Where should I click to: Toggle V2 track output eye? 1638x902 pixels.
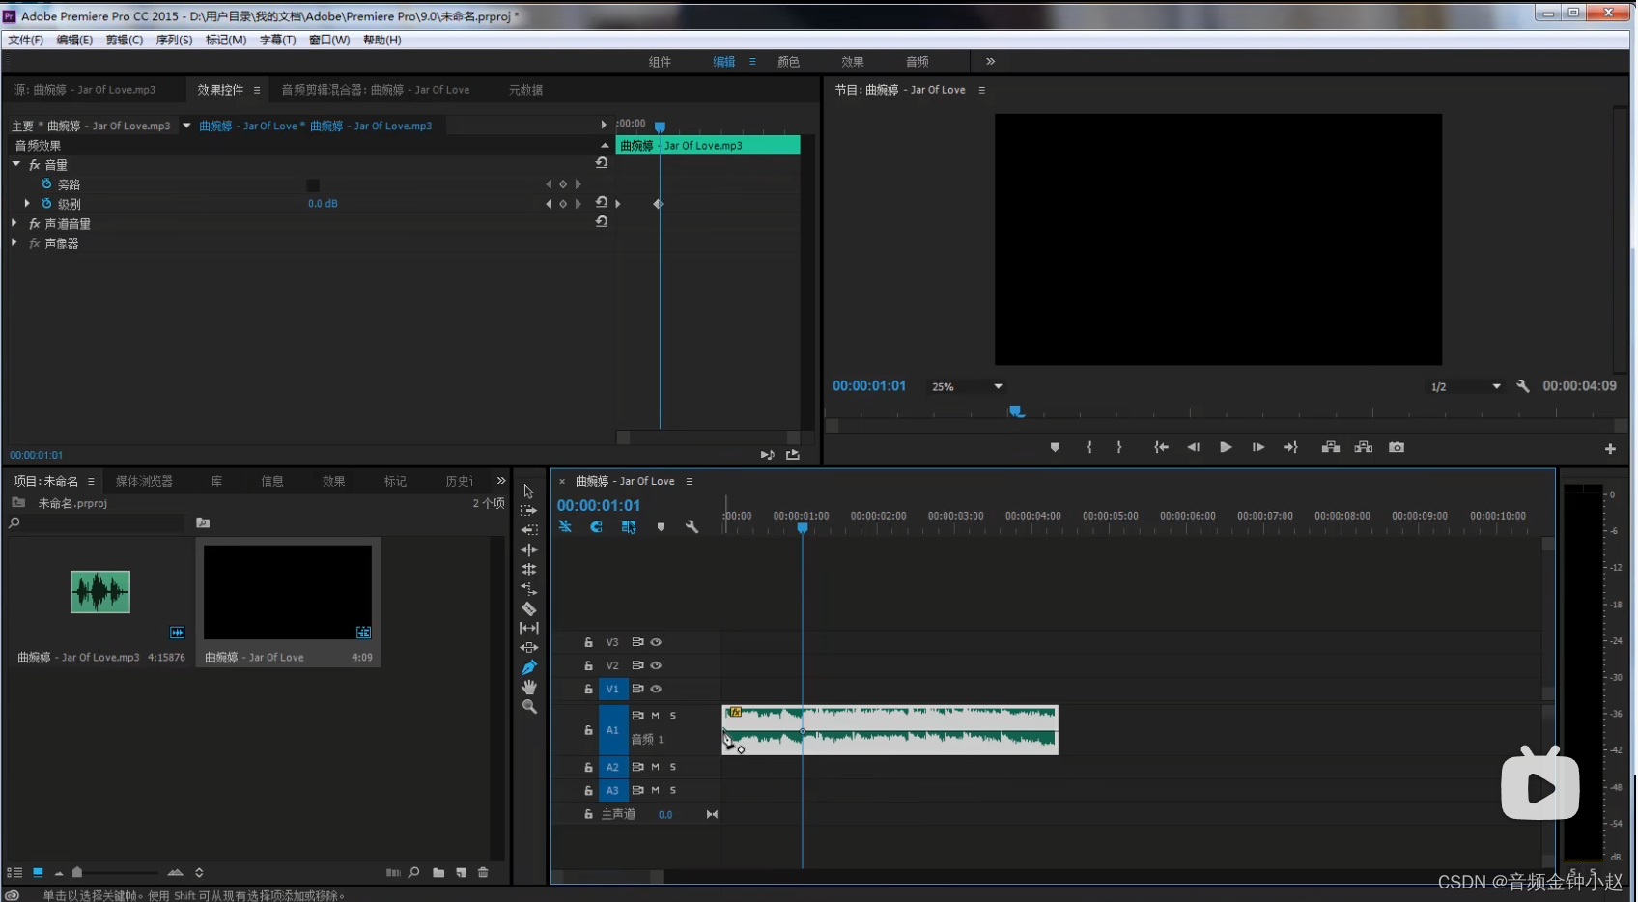pos(656,665)
